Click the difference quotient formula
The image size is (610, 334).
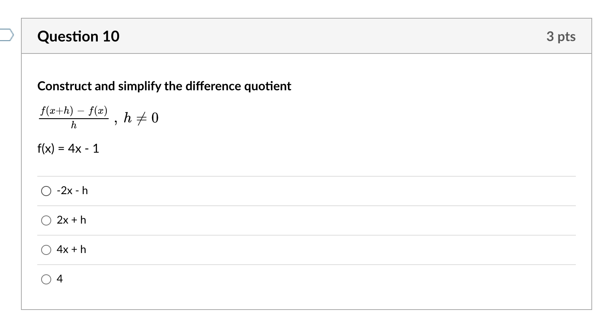coord(73,116)
